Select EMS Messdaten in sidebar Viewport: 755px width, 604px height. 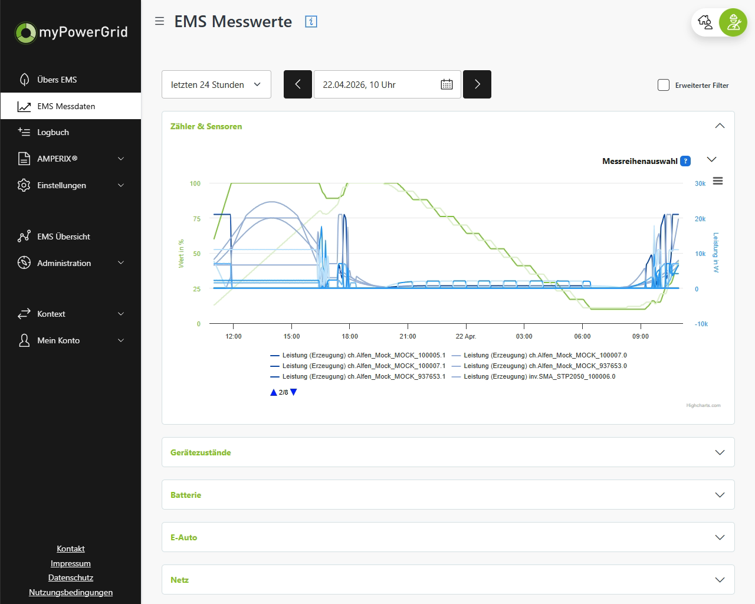pyautogui.click(x=71, y=106)
